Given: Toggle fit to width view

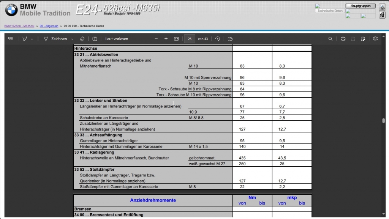Looking at the screenshot, I should click(176, 39).
